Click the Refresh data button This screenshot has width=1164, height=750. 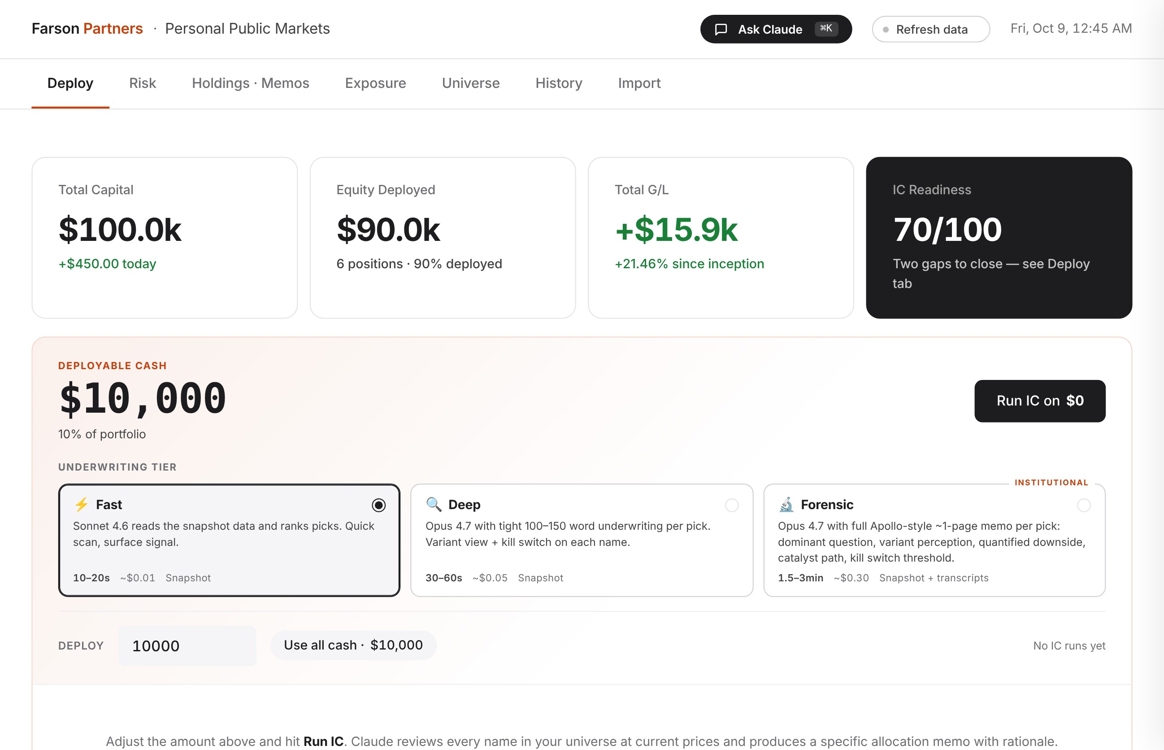(931, 29)
